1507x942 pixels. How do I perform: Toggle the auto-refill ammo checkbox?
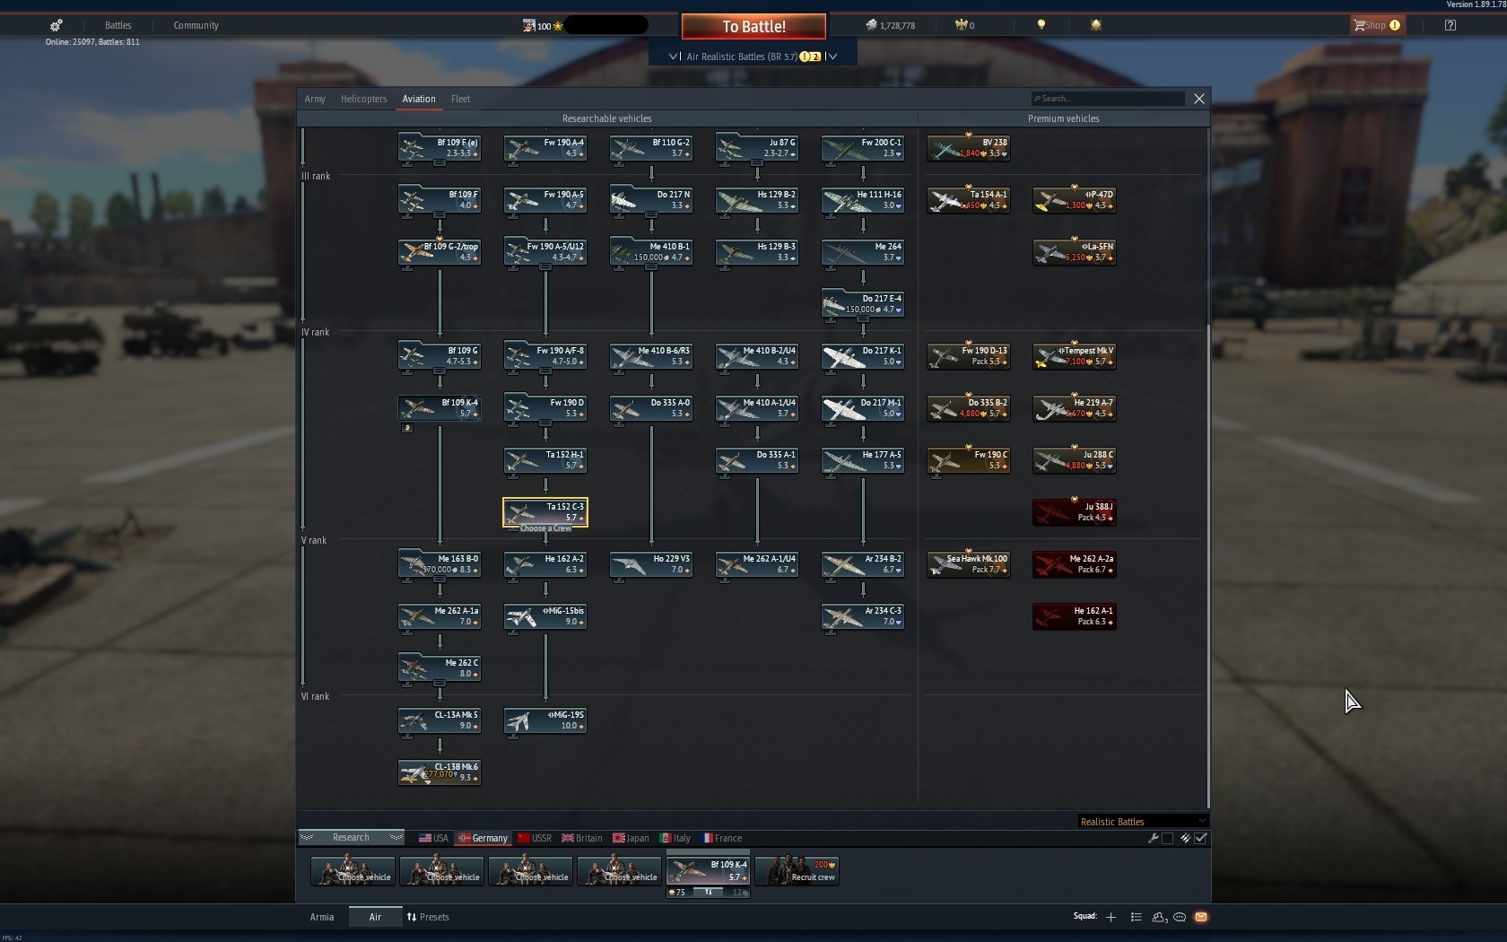1201,838
